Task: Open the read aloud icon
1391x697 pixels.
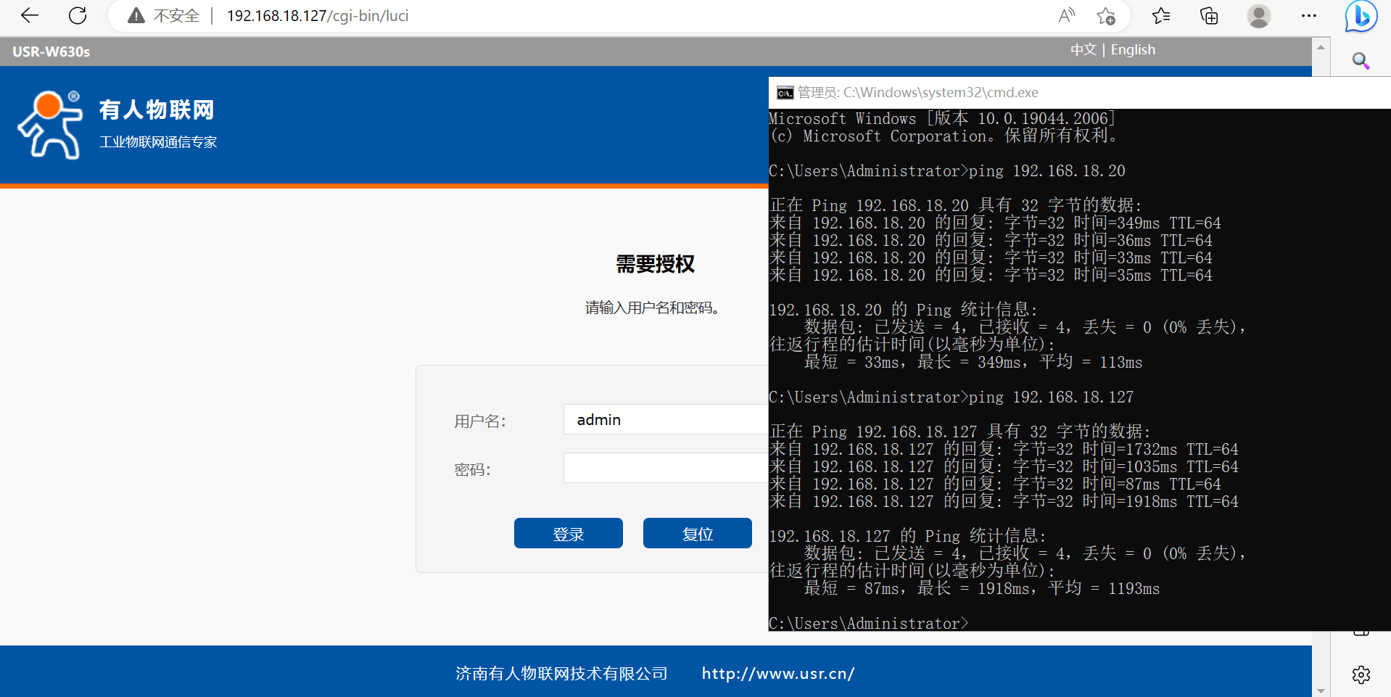Action: (x=1066, y=16)
